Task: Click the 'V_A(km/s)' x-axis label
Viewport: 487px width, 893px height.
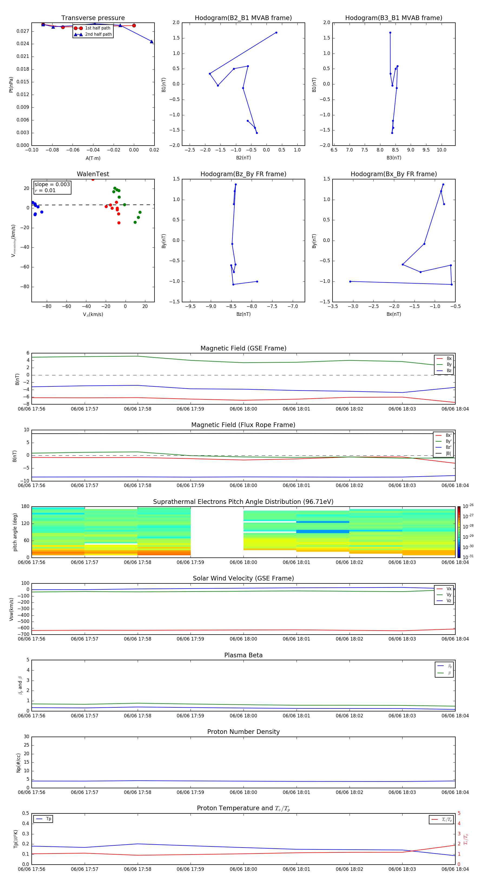Action: click(93, 314)
